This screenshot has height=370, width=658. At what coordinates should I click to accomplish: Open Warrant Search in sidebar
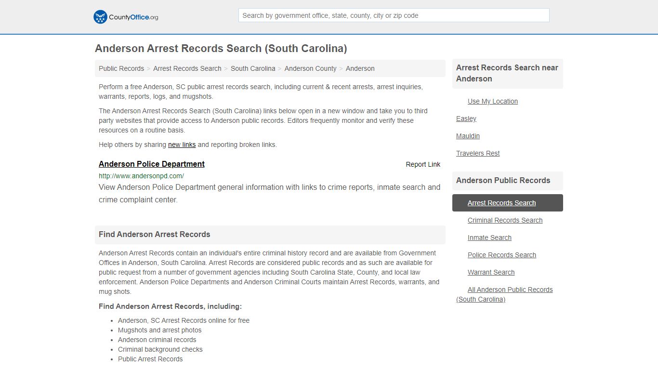491,272
